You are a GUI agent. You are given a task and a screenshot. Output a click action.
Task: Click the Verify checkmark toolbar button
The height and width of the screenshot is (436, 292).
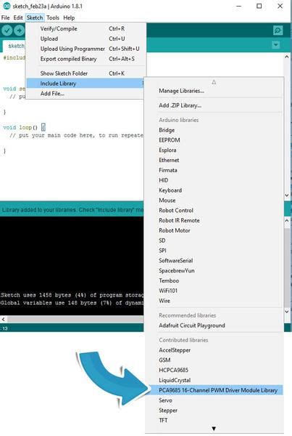tap(7, 31)
